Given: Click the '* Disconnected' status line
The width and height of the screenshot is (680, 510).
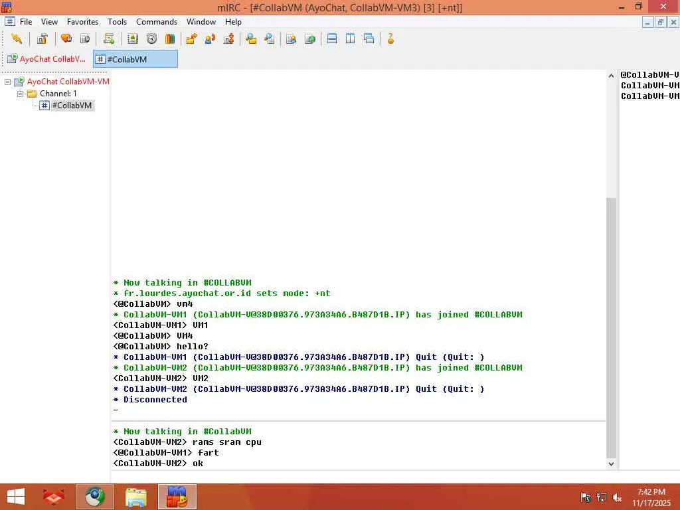Looking at the screenshot, I should pyautogui.click(x=150, y=399).
